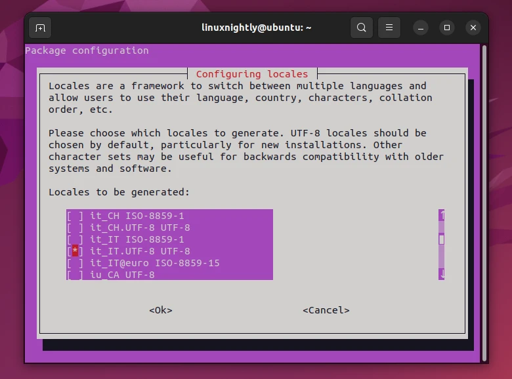The image size is (512, 379).
Task: Close the terminal window
Action: [473, 28]
